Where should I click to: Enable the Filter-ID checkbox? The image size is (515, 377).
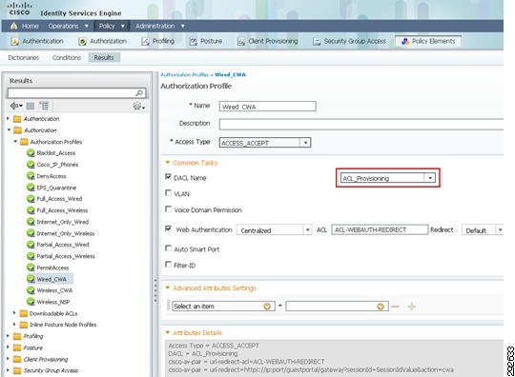click(168, 265)
